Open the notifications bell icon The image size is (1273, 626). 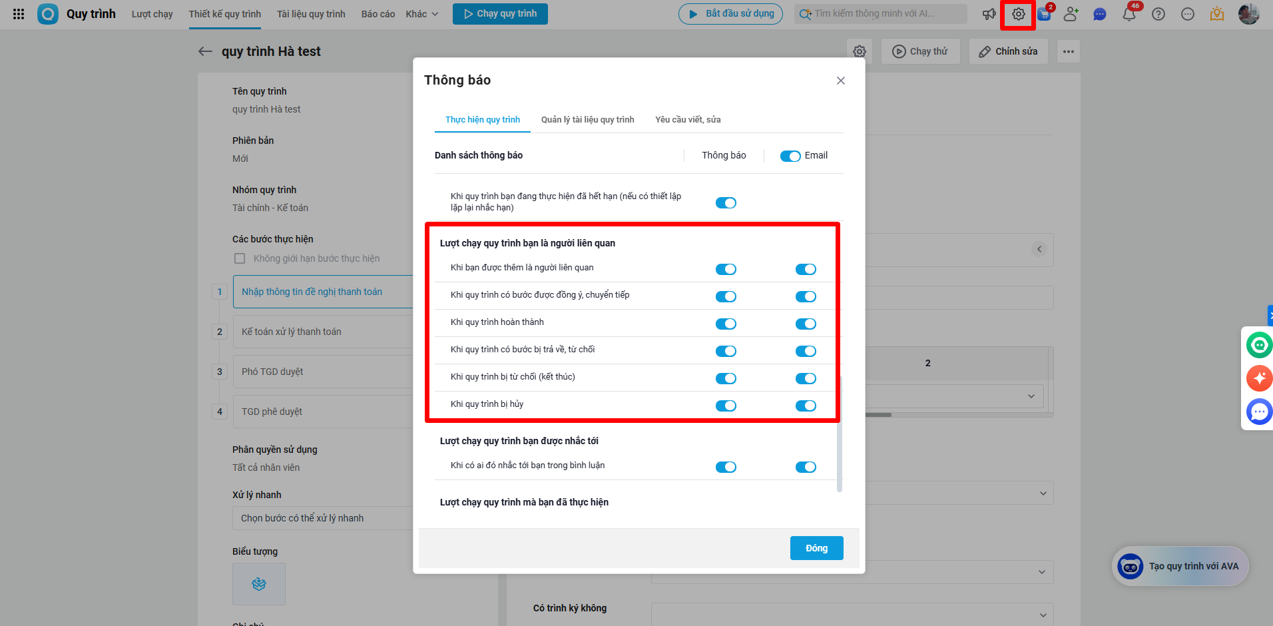click(1129, 14)
